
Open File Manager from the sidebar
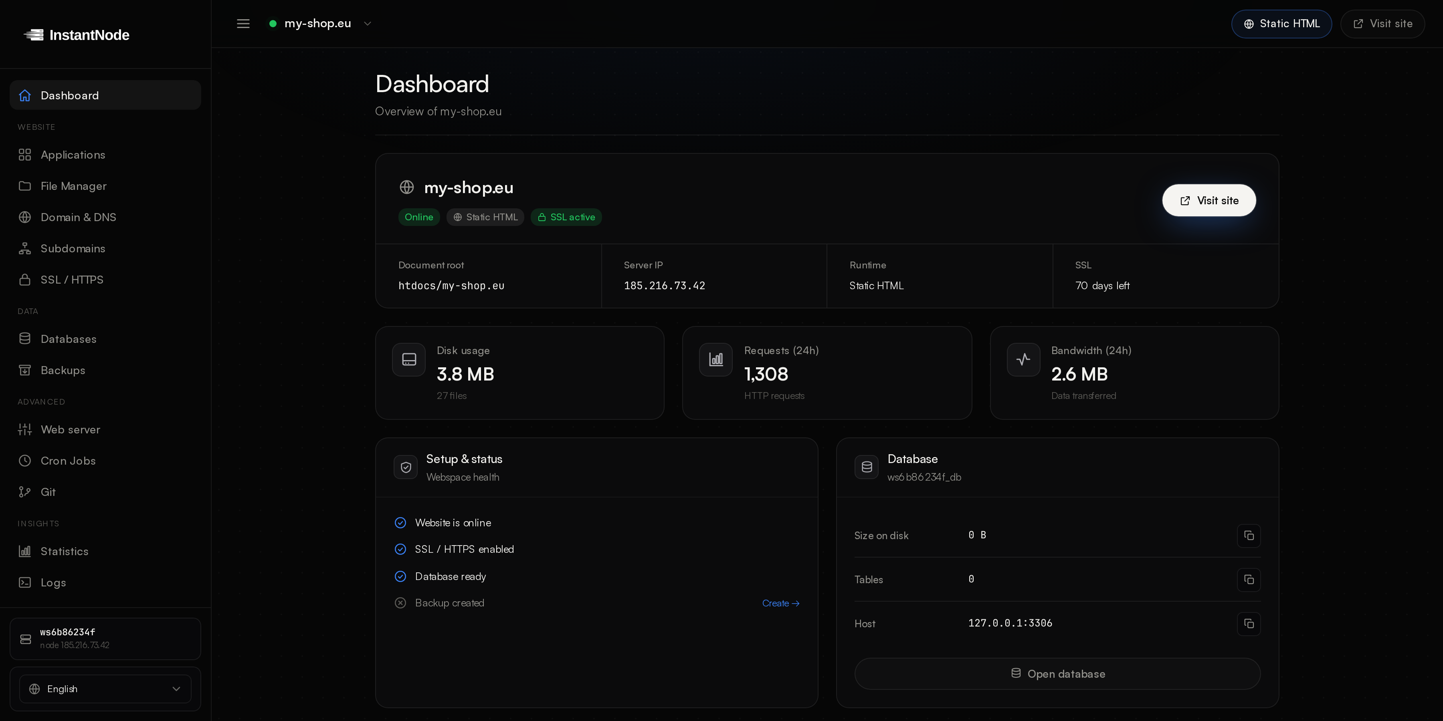point(105,186)
